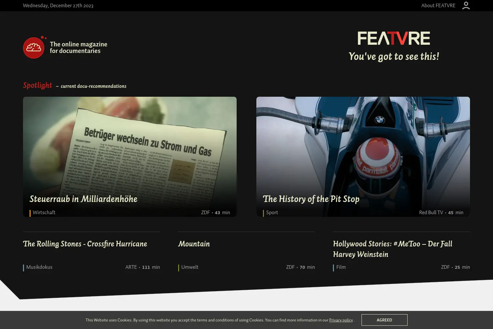Click the red brain logo icon
The width and height of the screenshot is (493, 329).
(x=34, y=48)
